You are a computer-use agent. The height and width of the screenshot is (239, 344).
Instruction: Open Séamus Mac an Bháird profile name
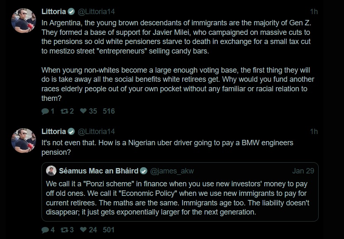[99, 171]
